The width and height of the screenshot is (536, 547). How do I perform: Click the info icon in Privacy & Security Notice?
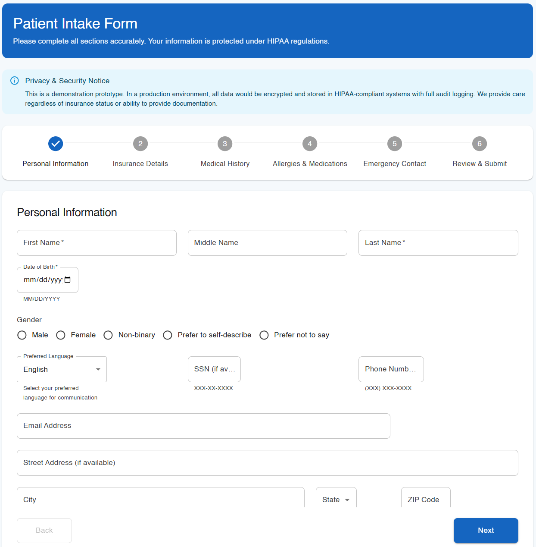[14, 81]
